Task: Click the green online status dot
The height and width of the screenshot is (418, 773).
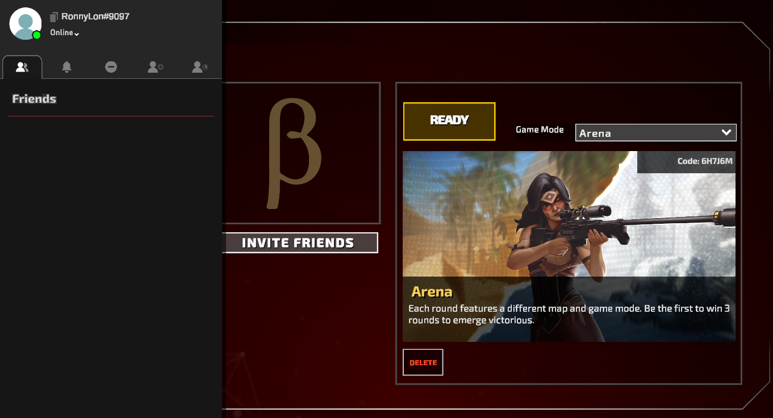Action: click(x=37, y=35)
